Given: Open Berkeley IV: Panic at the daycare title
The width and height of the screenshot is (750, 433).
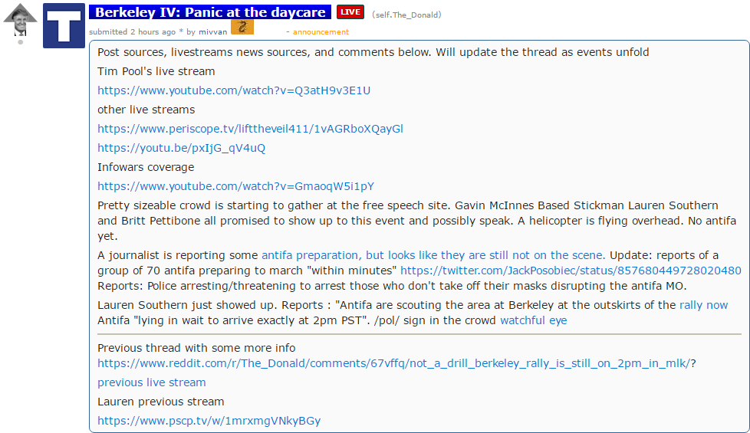Looking at the screenshot, I should (210, 12).
